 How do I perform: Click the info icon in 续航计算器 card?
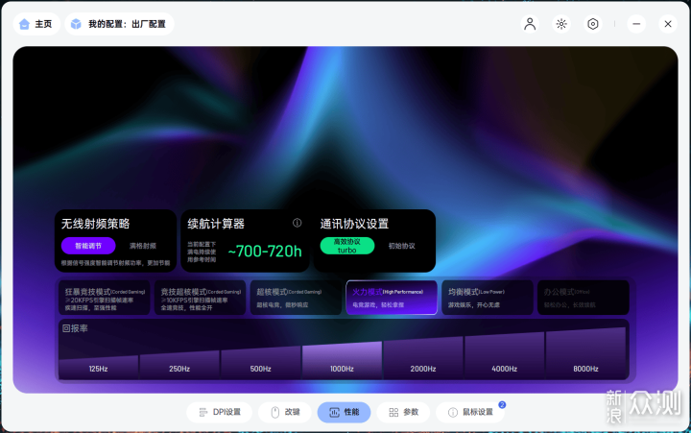point(297,223)
